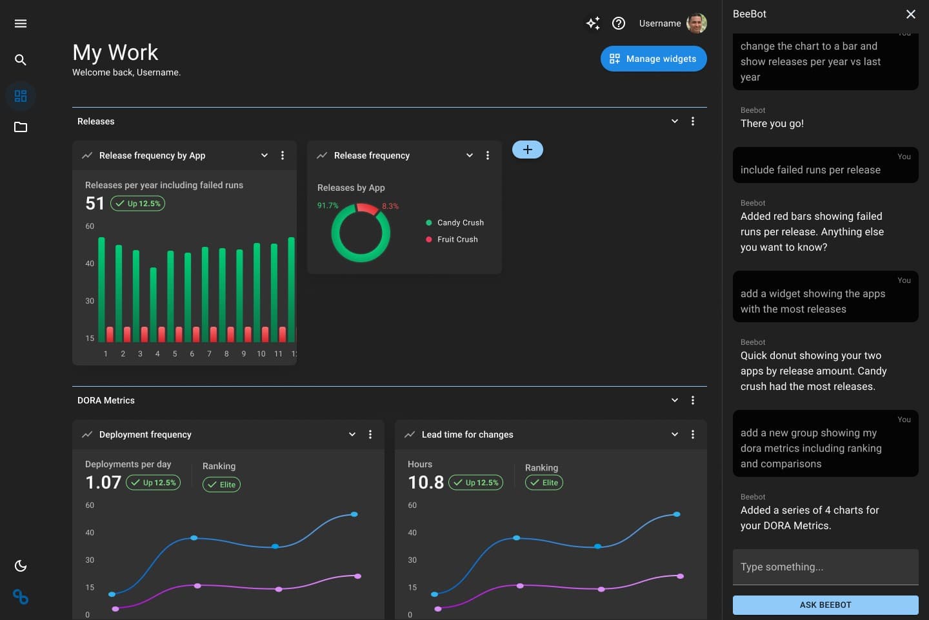Open Release frequency by App options menu
The height and width of the screenshot is (620, 929).
point(283,155)
